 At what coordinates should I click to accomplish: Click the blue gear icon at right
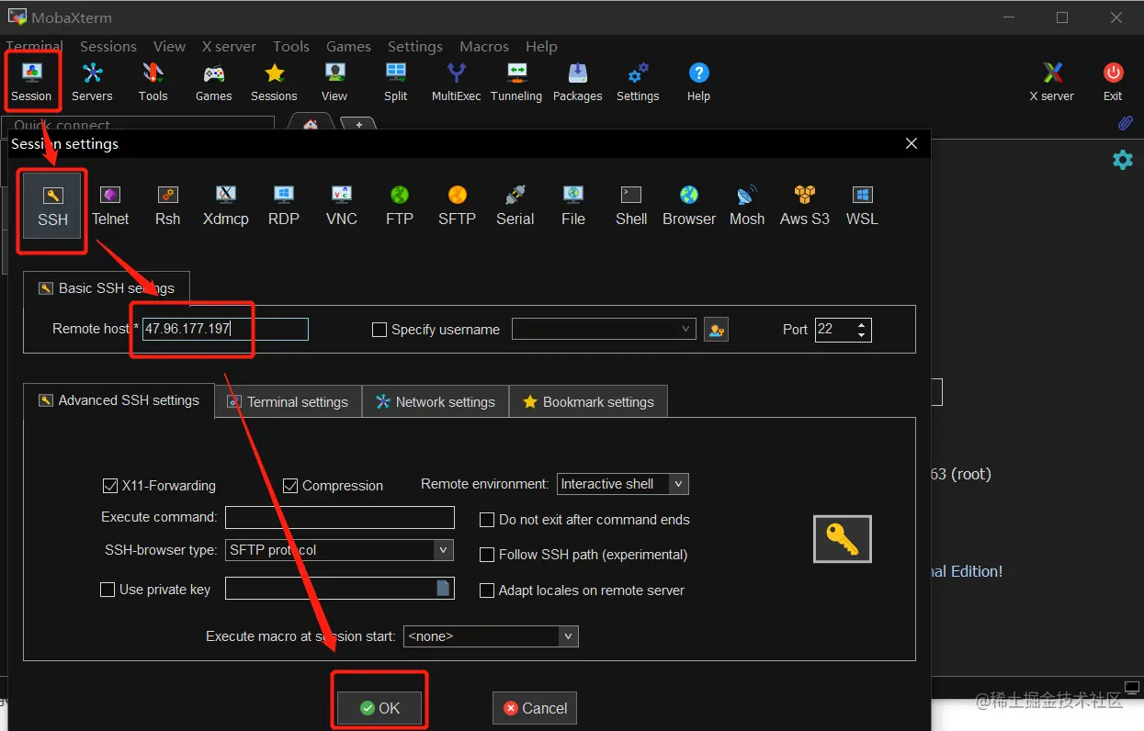pyautogui.click(x=1123, y=160)
